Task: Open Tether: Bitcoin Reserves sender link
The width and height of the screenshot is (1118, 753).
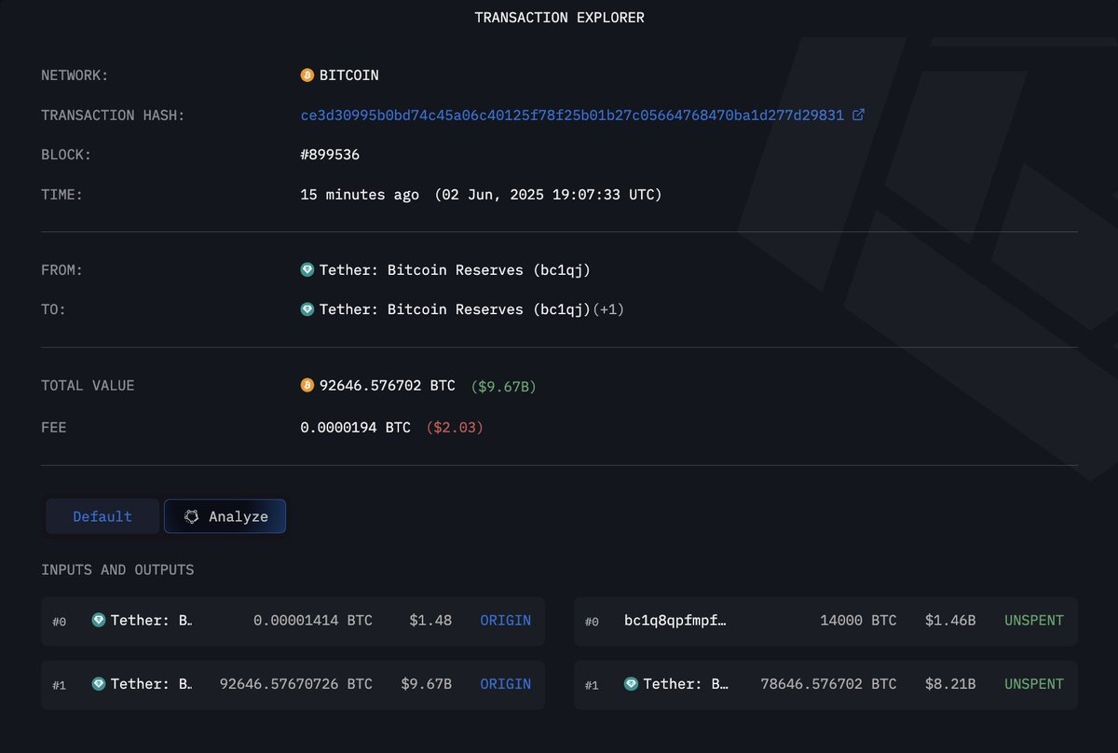Action: coord(455,270)
